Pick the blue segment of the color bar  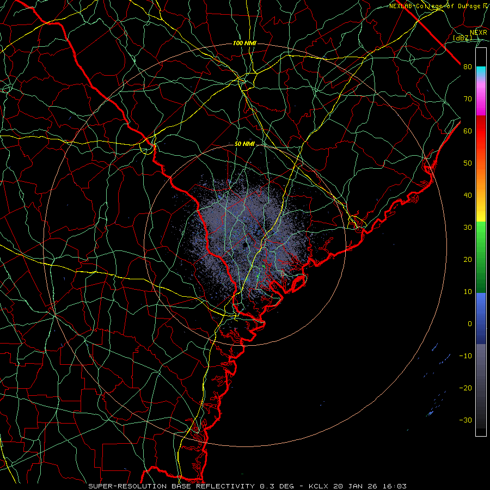(x=481, y=317)
